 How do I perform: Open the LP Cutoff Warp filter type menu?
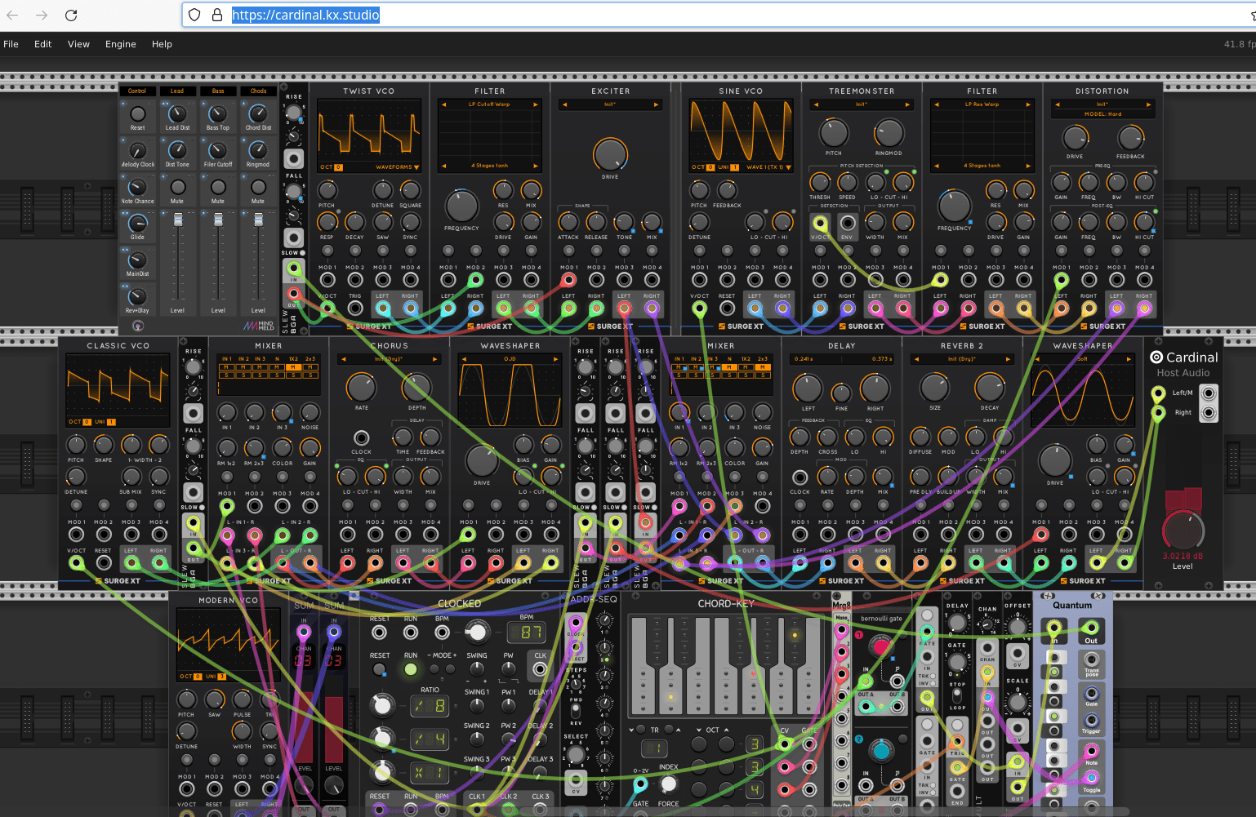(x=490, y=104)
